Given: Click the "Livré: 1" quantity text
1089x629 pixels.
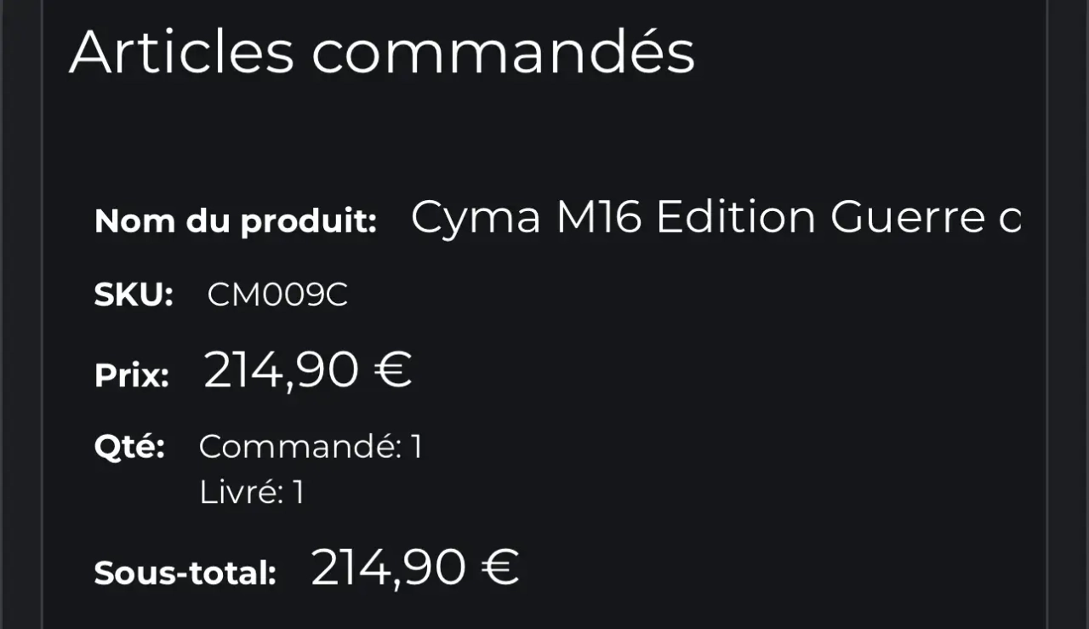Looking at the screenshot, I should [252, 493].
